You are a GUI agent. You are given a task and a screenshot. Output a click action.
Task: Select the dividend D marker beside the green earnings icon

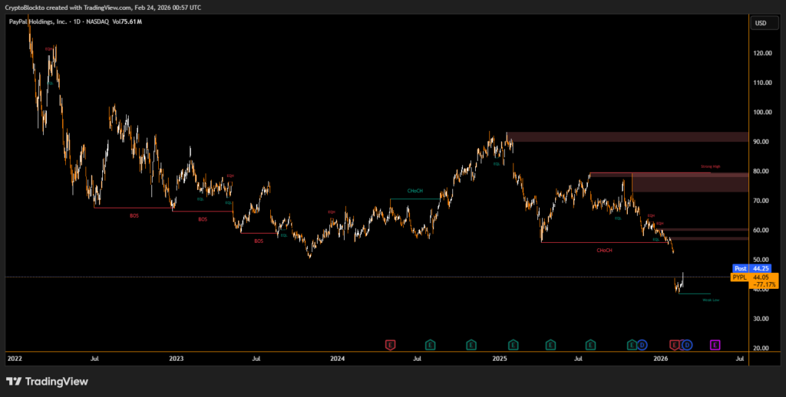click(x=642, y=345)
